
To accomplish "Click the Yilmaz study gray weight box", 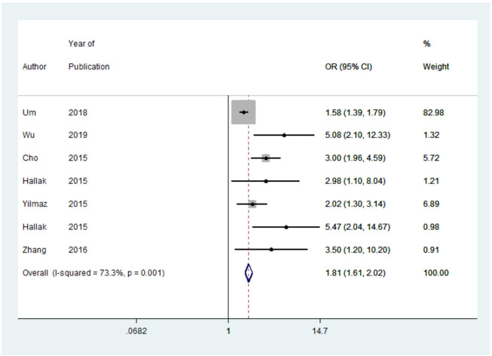I will (x=252, y=204).
